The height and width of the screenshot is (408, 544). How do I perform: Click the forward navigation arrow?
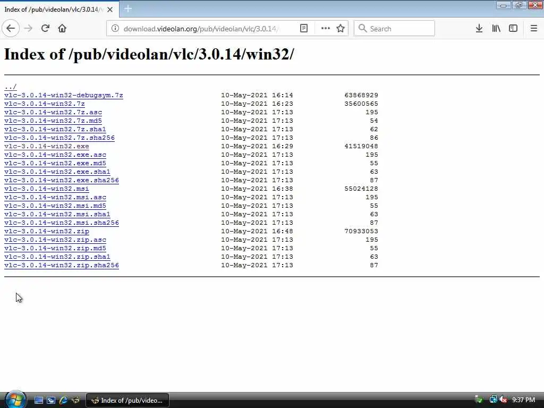pyautogui.click(x=29, y=29)
